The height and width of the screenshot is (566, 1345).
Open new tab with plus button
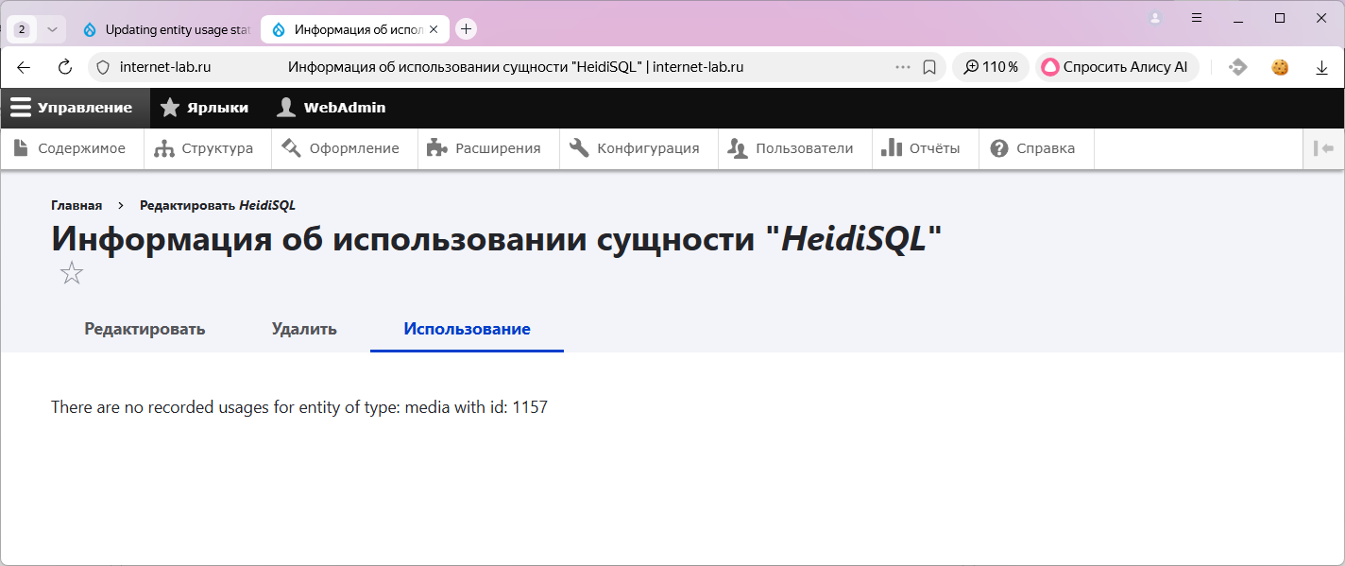pyautogui.click(x=466, y=29)
